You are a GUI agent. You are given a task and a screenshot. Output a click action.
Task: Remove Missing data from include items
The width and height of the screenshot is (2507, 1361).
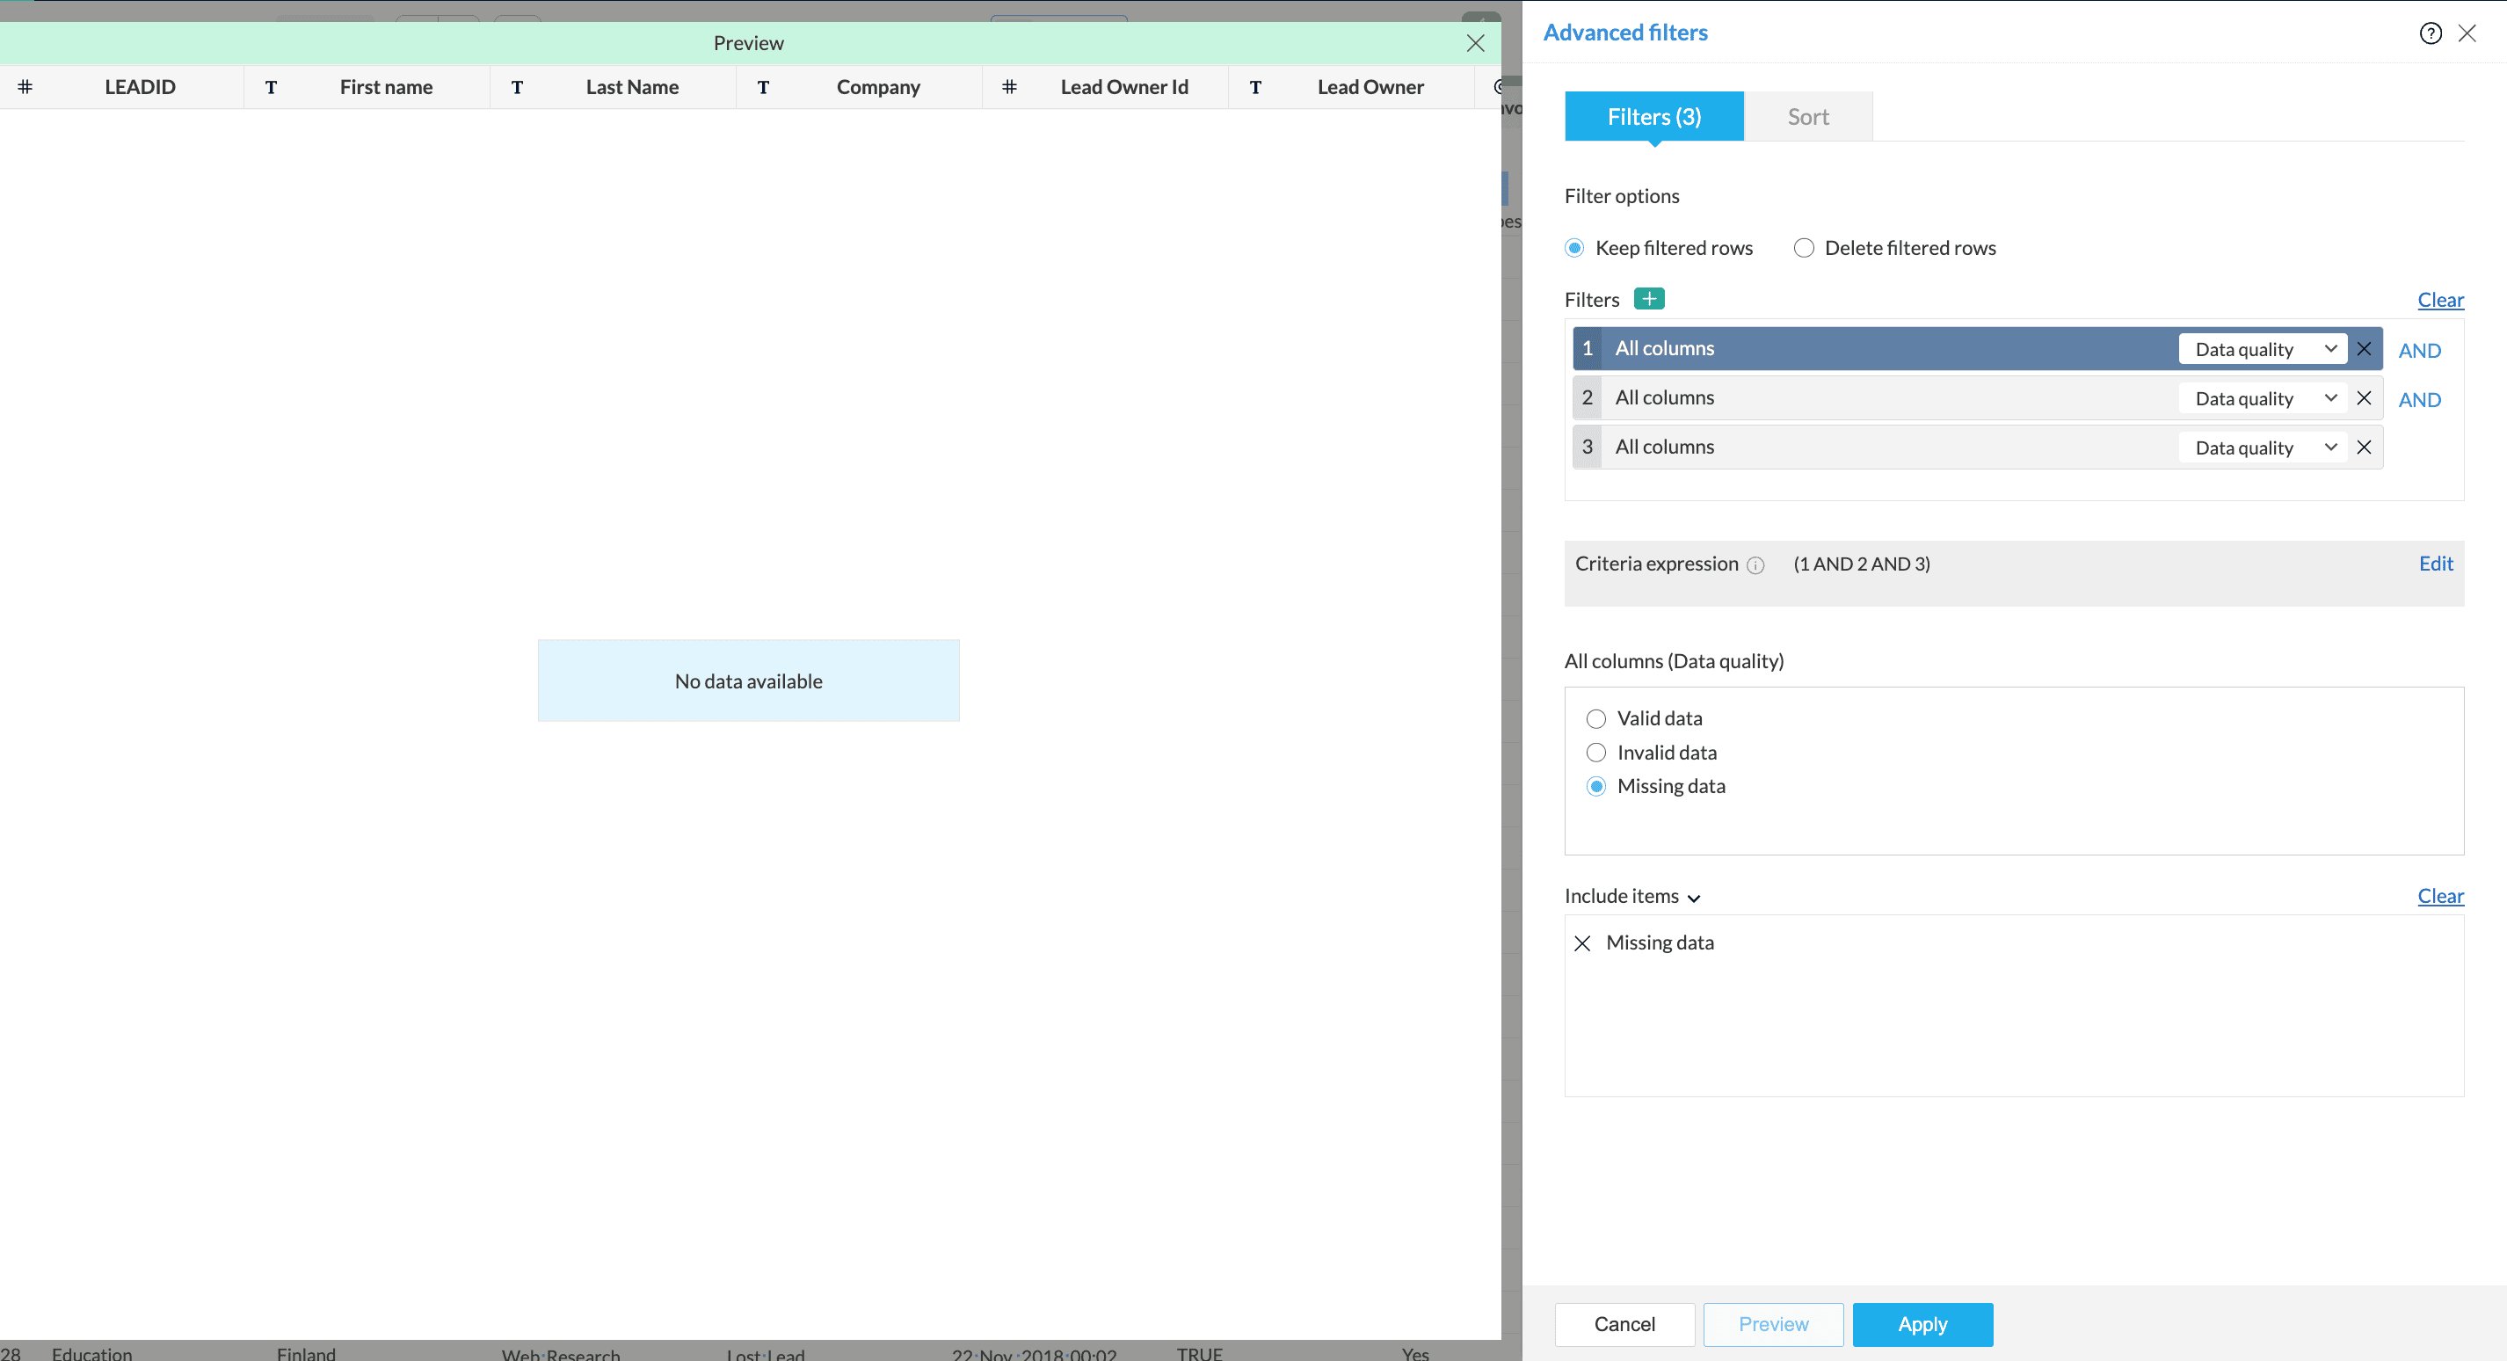coord(1582,943)
